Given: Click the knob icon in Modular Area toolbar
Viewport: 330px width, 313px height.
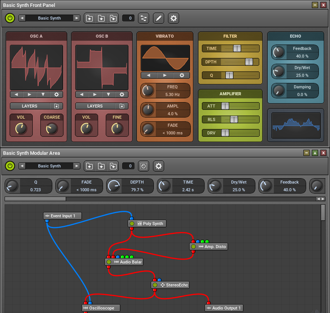Looking at the screenshot, I should (143, 166).
